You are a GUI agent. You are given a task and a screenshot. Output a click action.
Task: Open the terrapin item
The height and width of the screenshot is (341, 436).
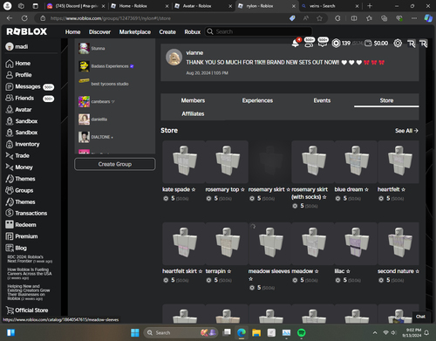coord(227,253)
